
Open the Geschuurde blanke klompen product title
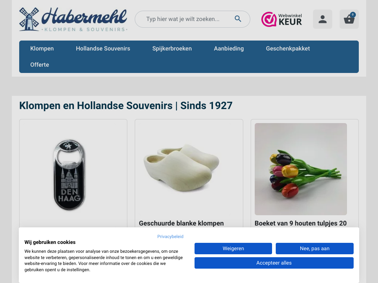(181, 223)
